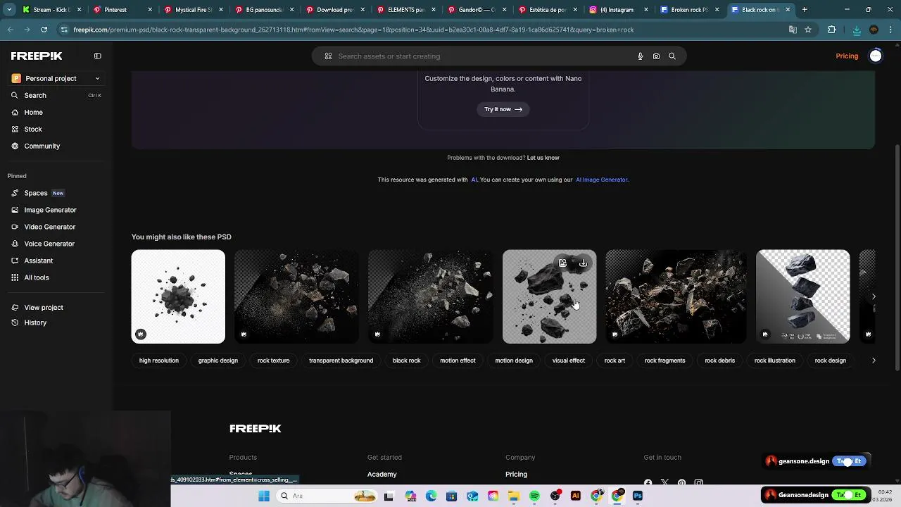Click the magnifier icon in search bar
The height and width of the screenshot is (507, 901).
[x=672, y=56]
